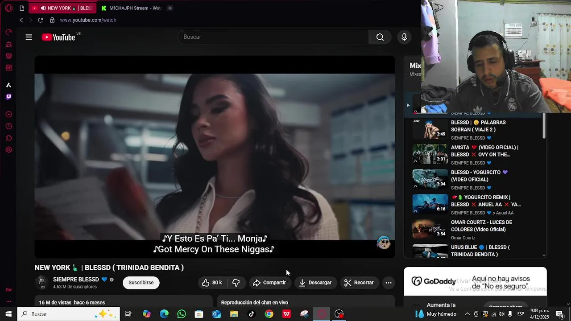Viewport: 571px width, 321px height.
Task: Open Google Chrome from the taskbar
Action: [269, 314]
